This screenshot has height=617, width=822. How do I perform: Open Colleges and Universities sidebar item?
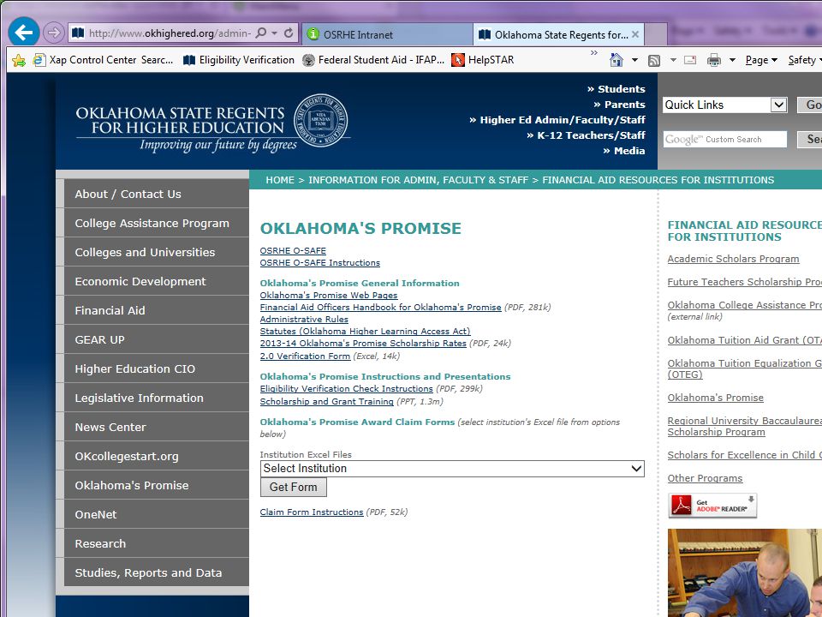click(x=156, y=252)
